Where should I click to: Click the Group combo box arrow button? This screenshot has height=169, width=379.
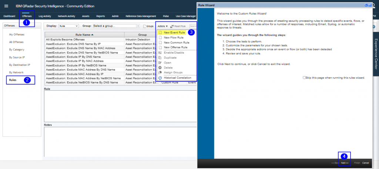tap(138, 26)
